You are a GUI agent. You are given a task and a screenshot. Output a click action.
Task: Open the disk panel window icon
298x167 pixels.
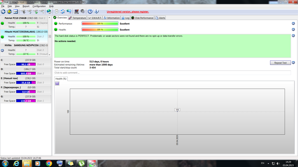click(16, 12)
